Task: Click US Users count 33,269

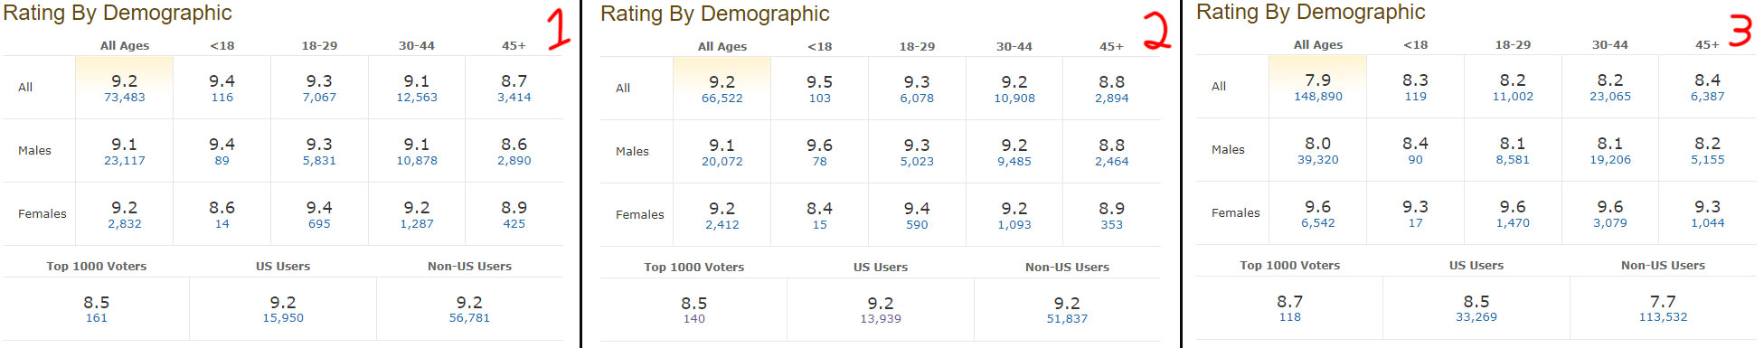Action: pos(1476,317)
